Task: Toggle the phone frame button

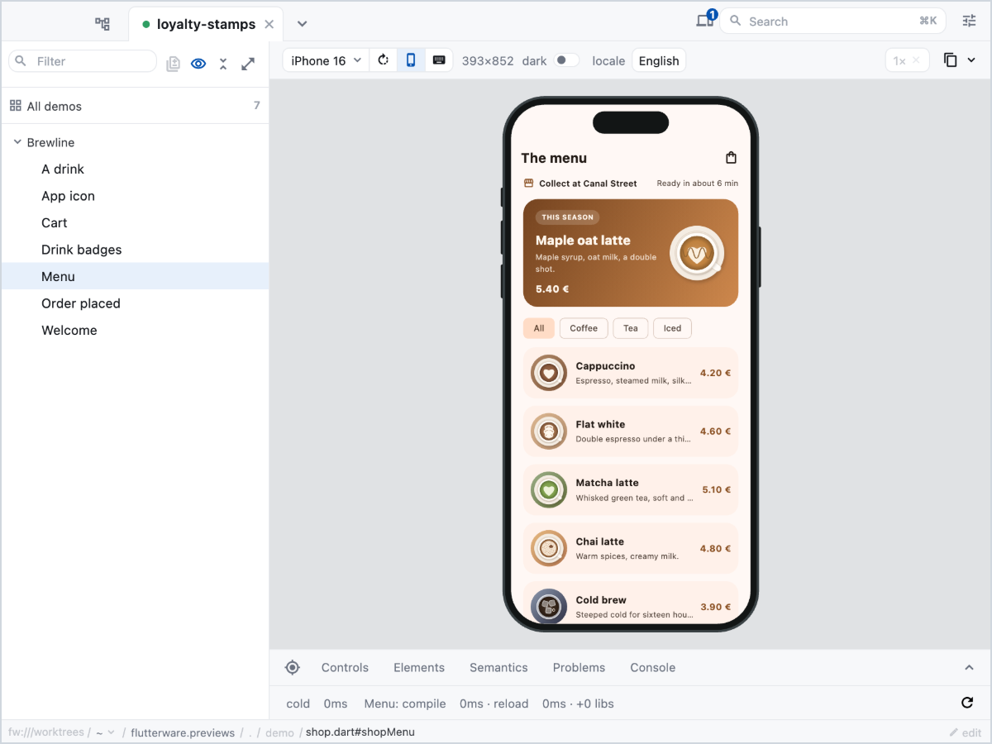Action: click(411, 60)
